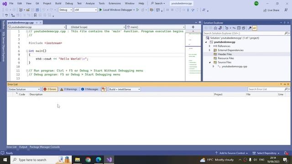Open the (Global Scope) navigation dropdown
The width and height of the screenshot is (292, 164).
click(96, 27)
